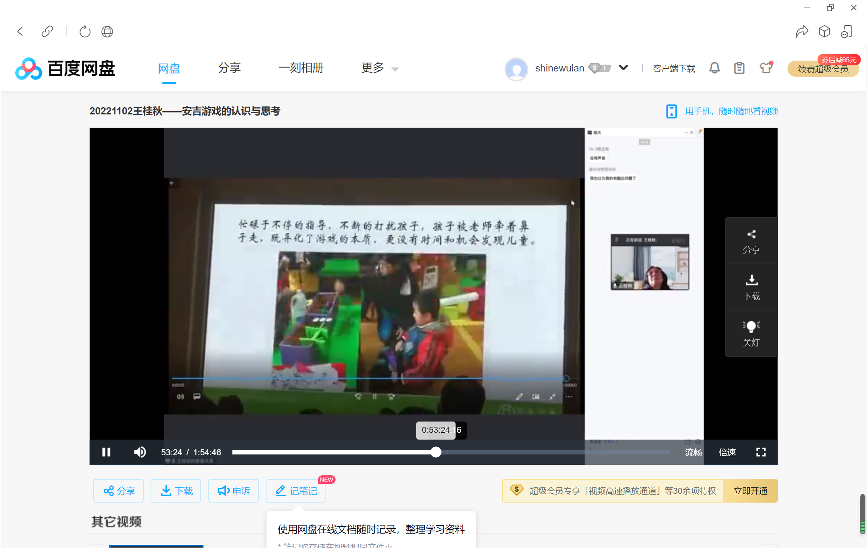Expand the 更多 dropdown menu
867x550 pixels.
coord(380,68)
